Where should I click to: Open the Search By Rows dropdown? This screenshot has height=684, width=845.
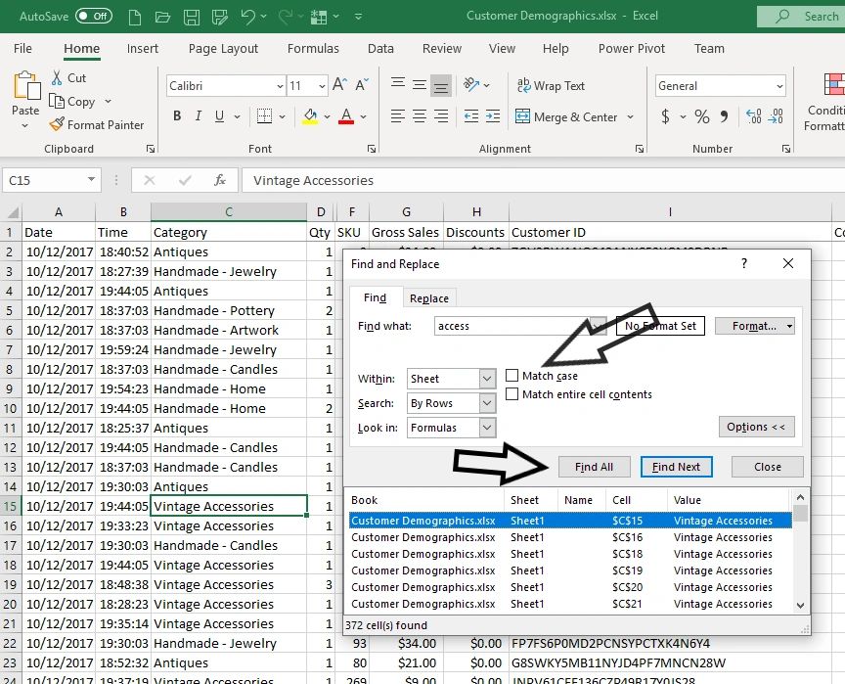pyautogui.click(x=487, y=403)
